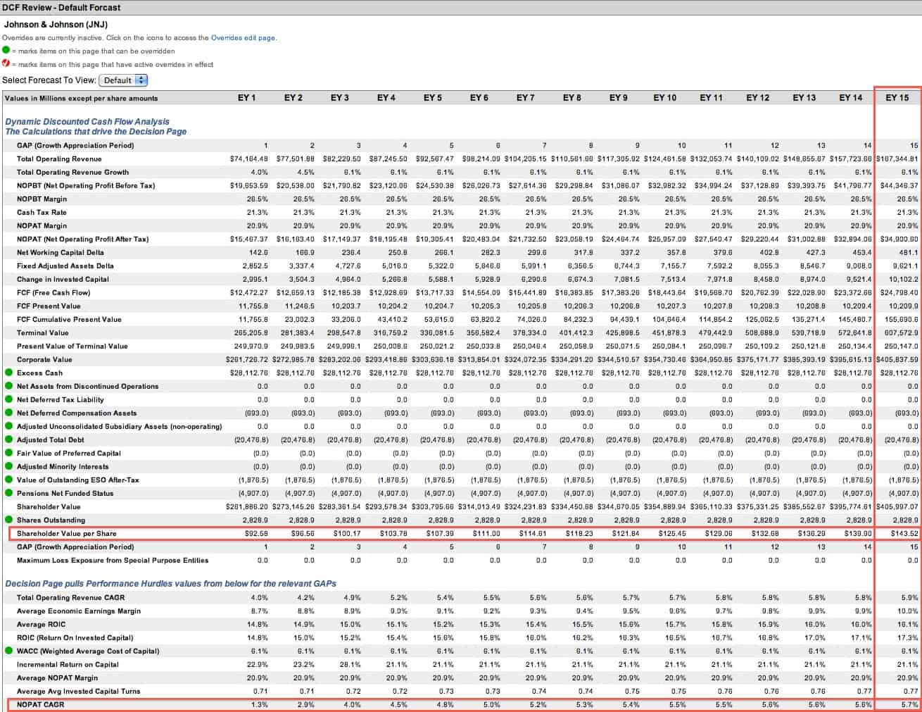This screenshot has width=922, height=712.
Task: Click the Average NOPAT Margin row label
Action: pos(57,677)
